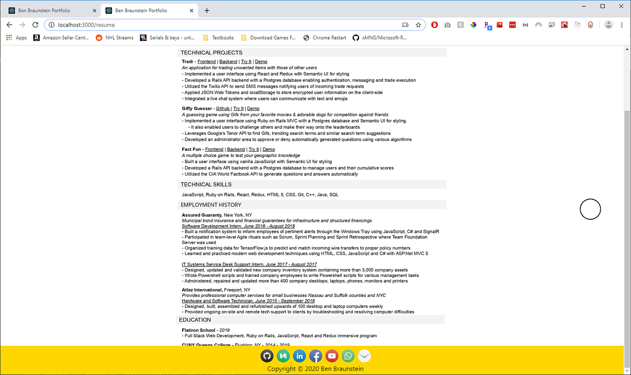Open the Demo link for Fact Fun
The height and width of the screenshot is (375, 631).
click(x=269, y=149)
